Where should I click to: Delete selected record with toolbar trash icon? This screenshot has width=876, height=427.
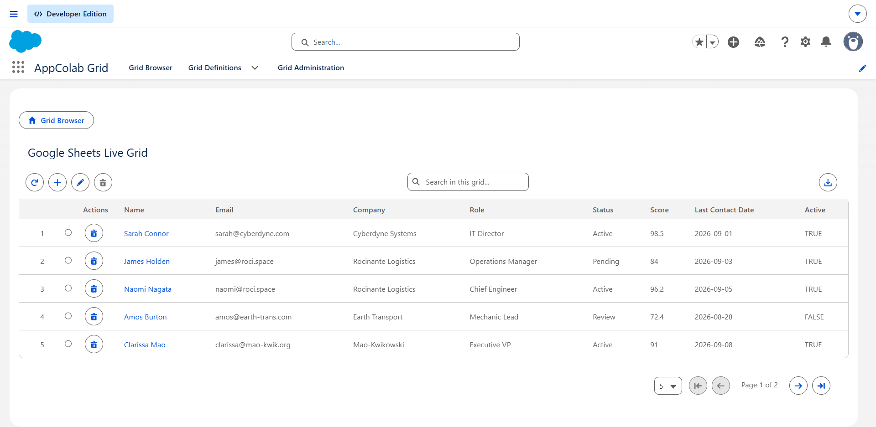[103, 182]
